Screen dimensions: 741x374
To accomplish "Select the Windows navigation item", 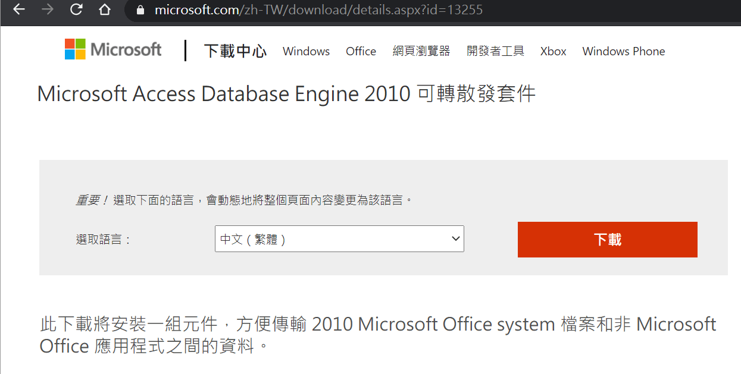I will [x=306, y=51].
